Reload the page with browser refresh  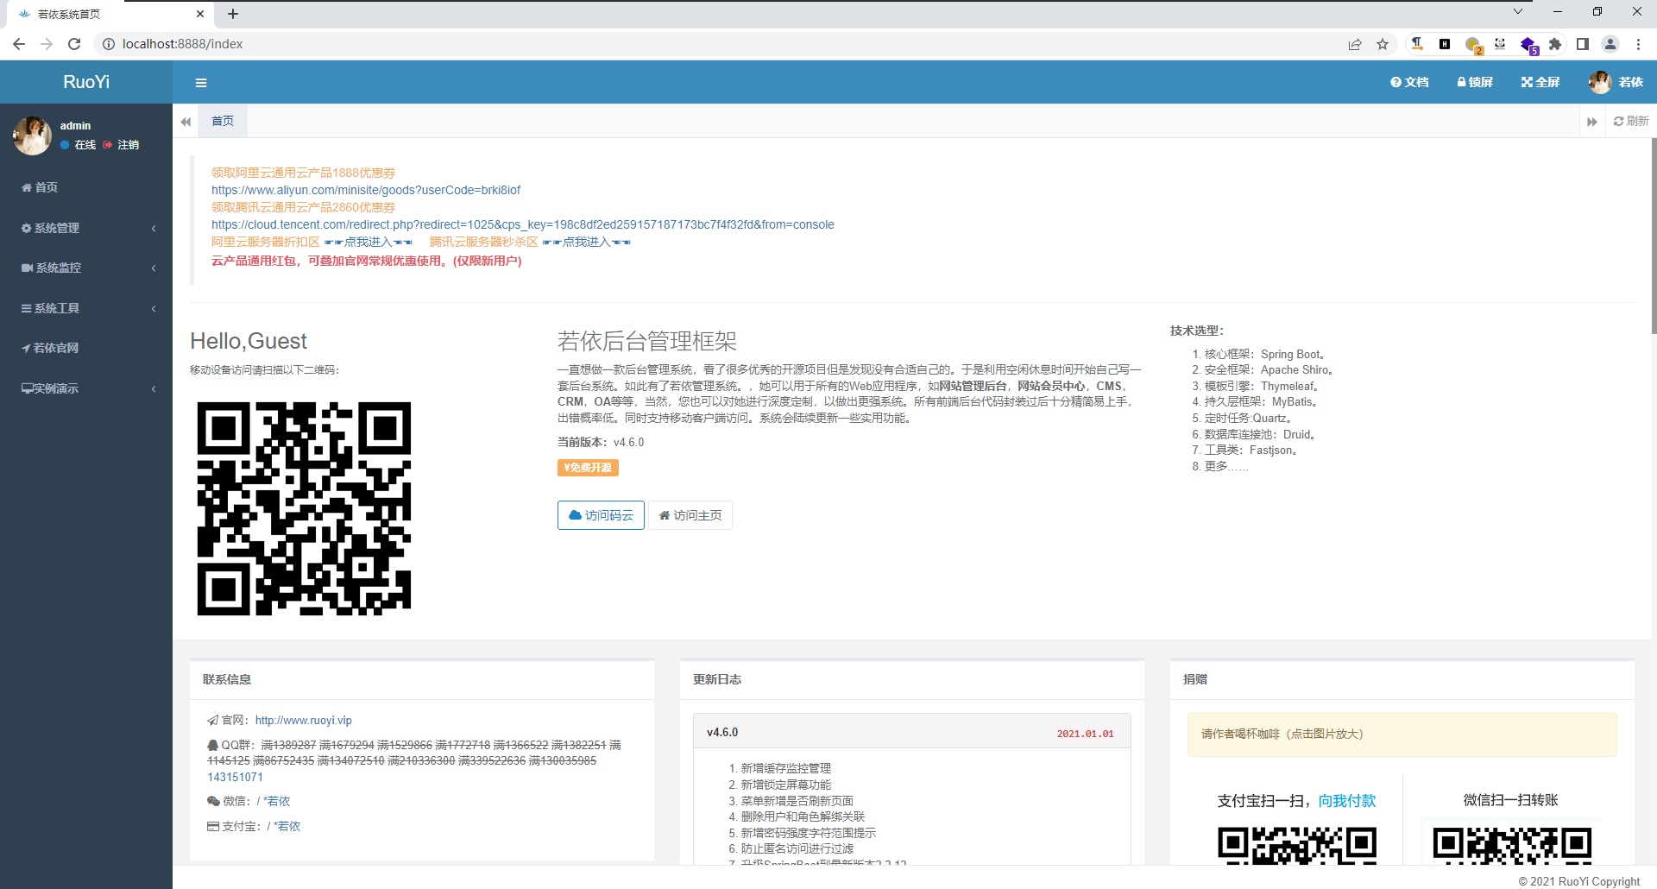(x=74, y=44)
